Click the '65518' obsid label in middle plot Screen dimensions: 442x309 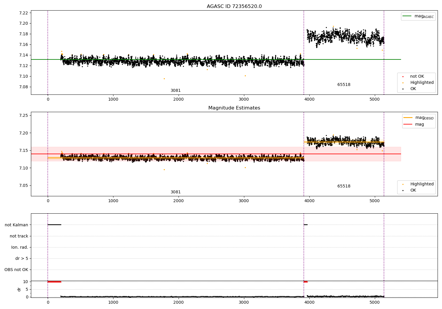click(x=344, y=186)
